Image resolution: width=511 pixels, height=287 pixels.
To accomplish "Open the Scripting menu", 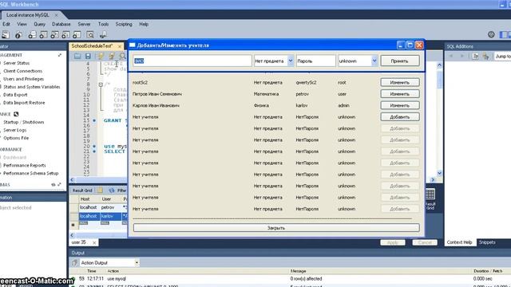I will coord(124,24).
